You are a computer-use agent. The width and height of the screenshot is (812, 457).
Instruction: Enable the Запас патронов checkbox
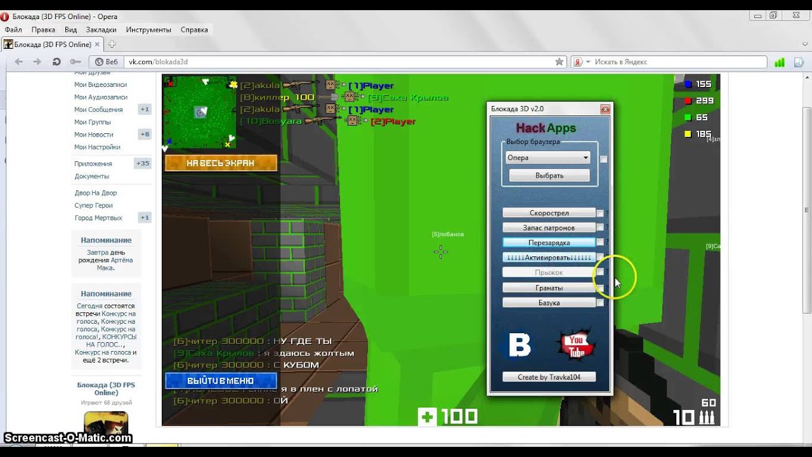599,228
